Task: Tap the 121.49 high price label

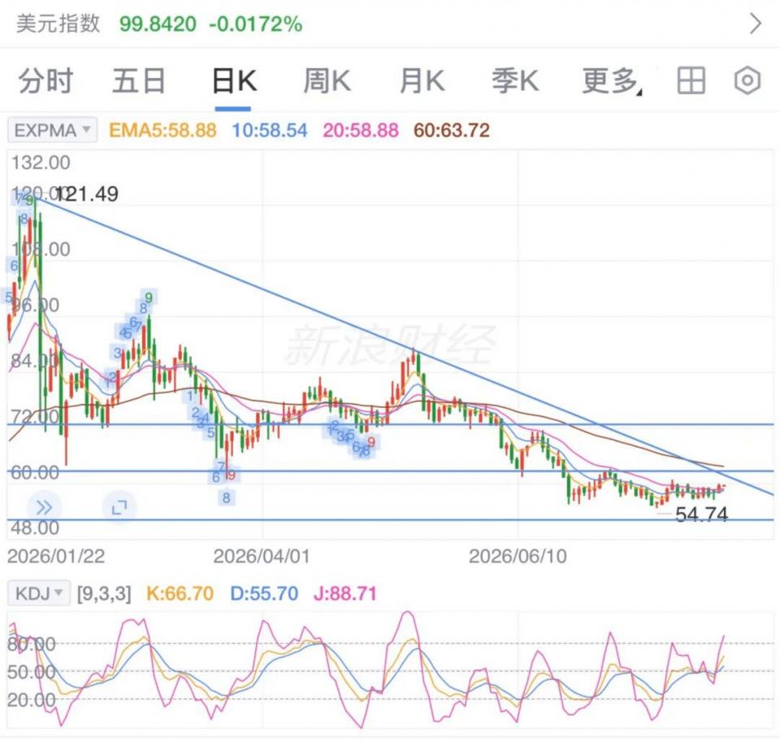Action: click(x=88, y=194)
